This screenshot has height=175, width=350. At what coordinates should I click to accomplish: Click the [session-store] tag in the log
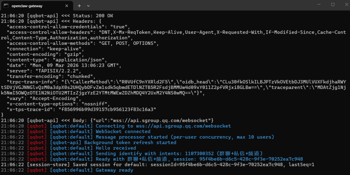tap(44, 164)
